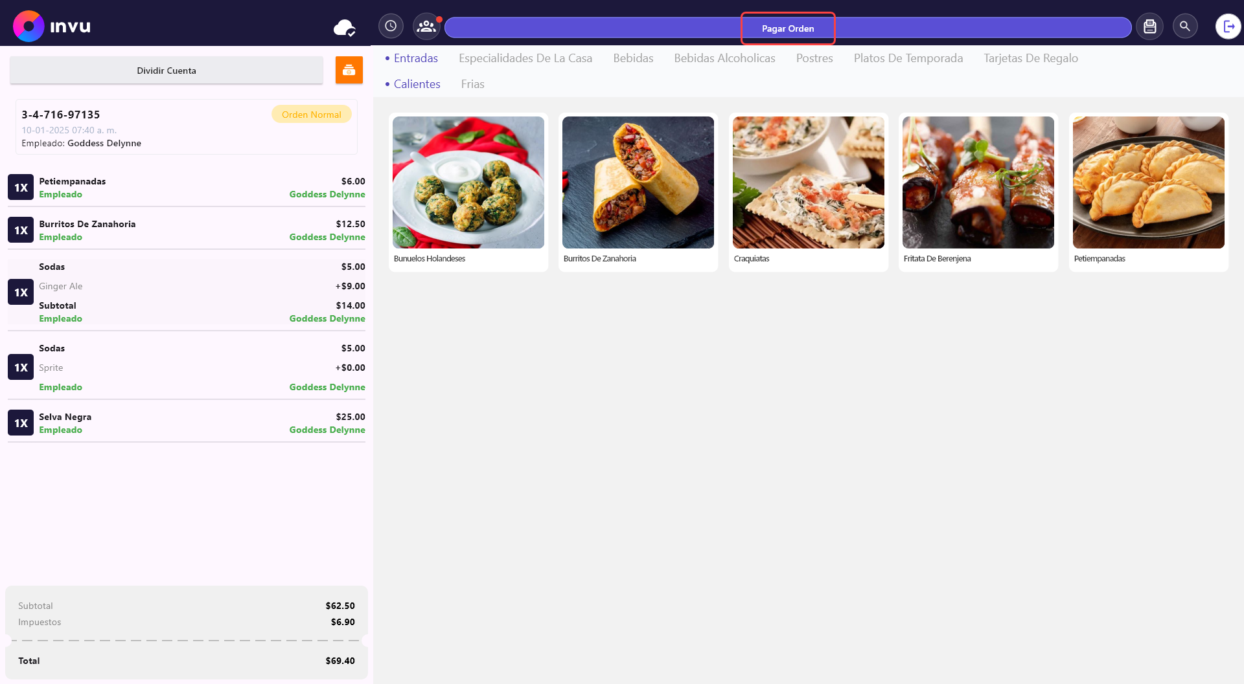Open Especialidades De La Casa category
This screenshot has width=1244, height=684.
click(525, 58)
